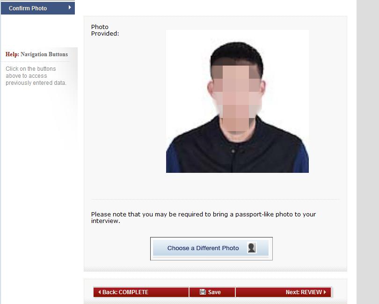Go back to the COMPLETE step
The image size is (379, 304).
[x=141, y=292]
